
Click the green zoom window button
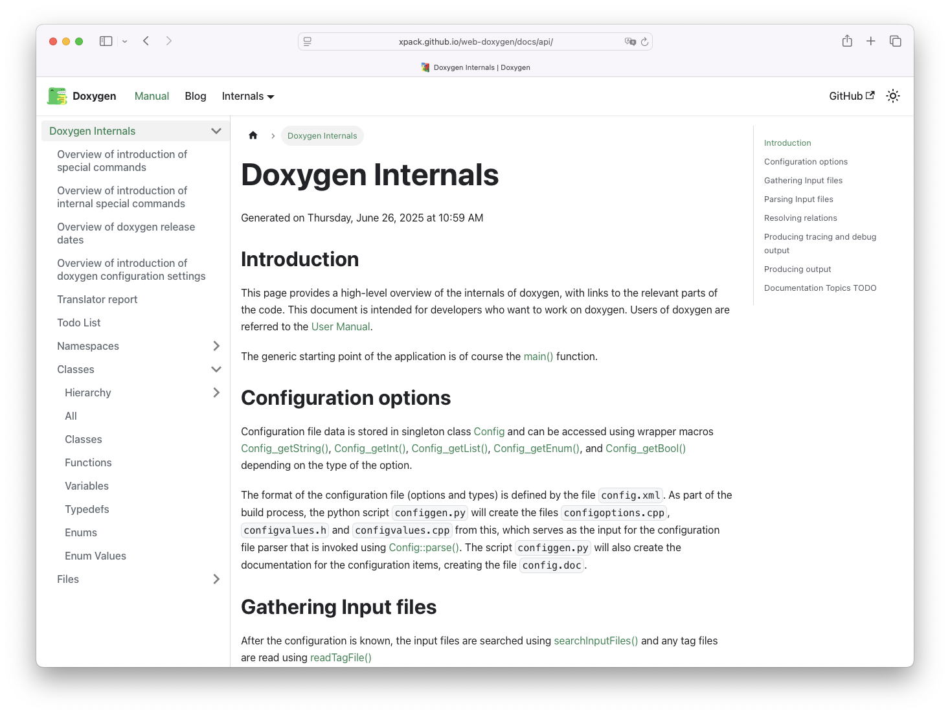click(x=79, y=41)
